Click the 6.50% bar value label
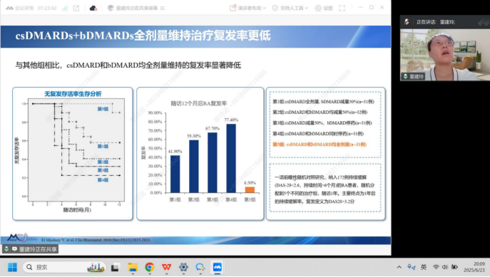The height and width of the screenshot is (277, 490). [x=250, y=183]
